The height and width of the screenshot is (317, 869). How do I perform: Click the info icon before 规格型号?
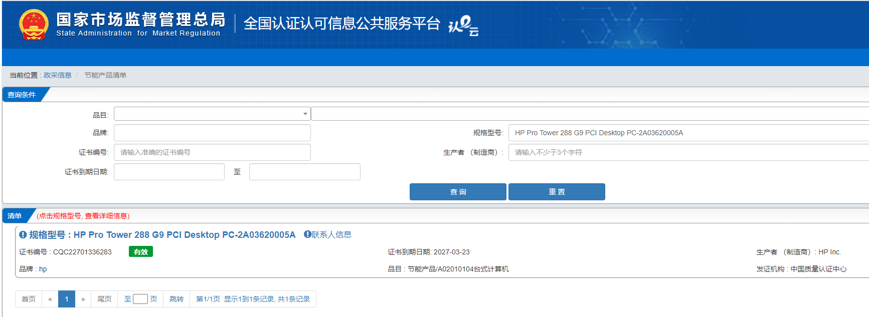tap(23, 234)
